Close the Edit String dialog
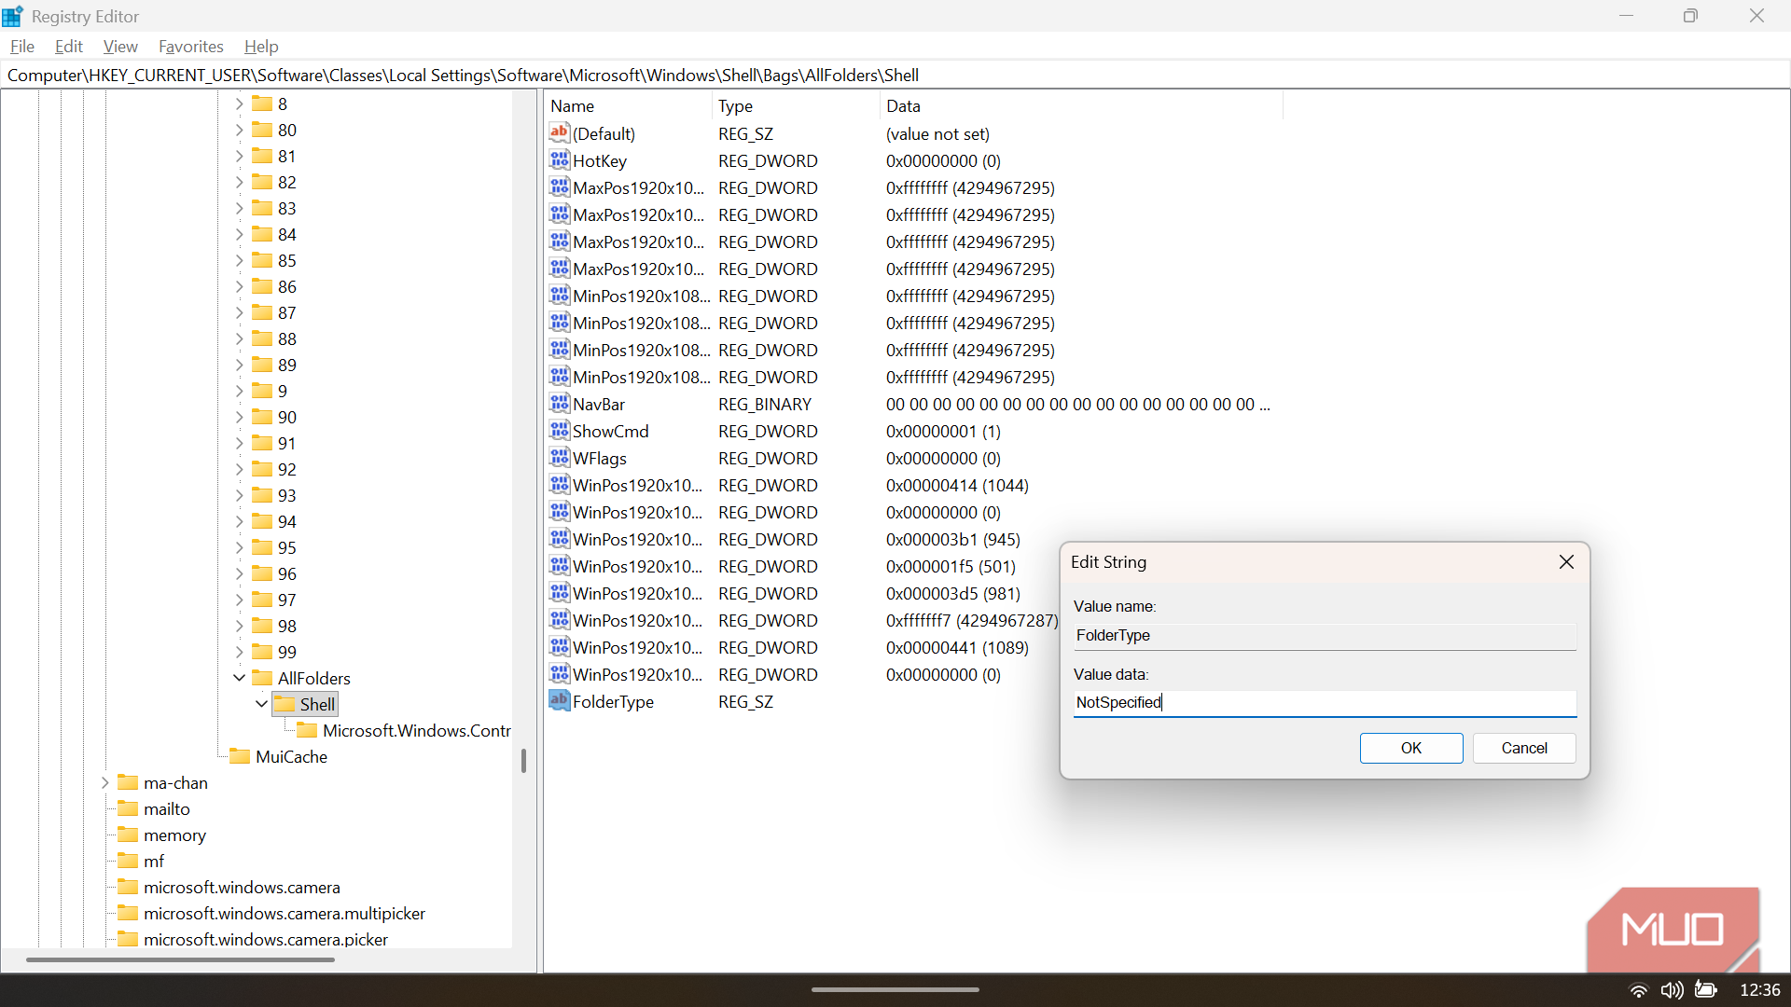 click(x=1566, y=562)
